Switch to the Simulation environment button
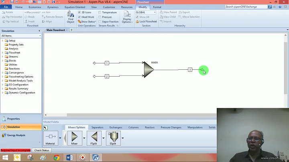This screenshot has height=162, width=289. tap(21, 127)
